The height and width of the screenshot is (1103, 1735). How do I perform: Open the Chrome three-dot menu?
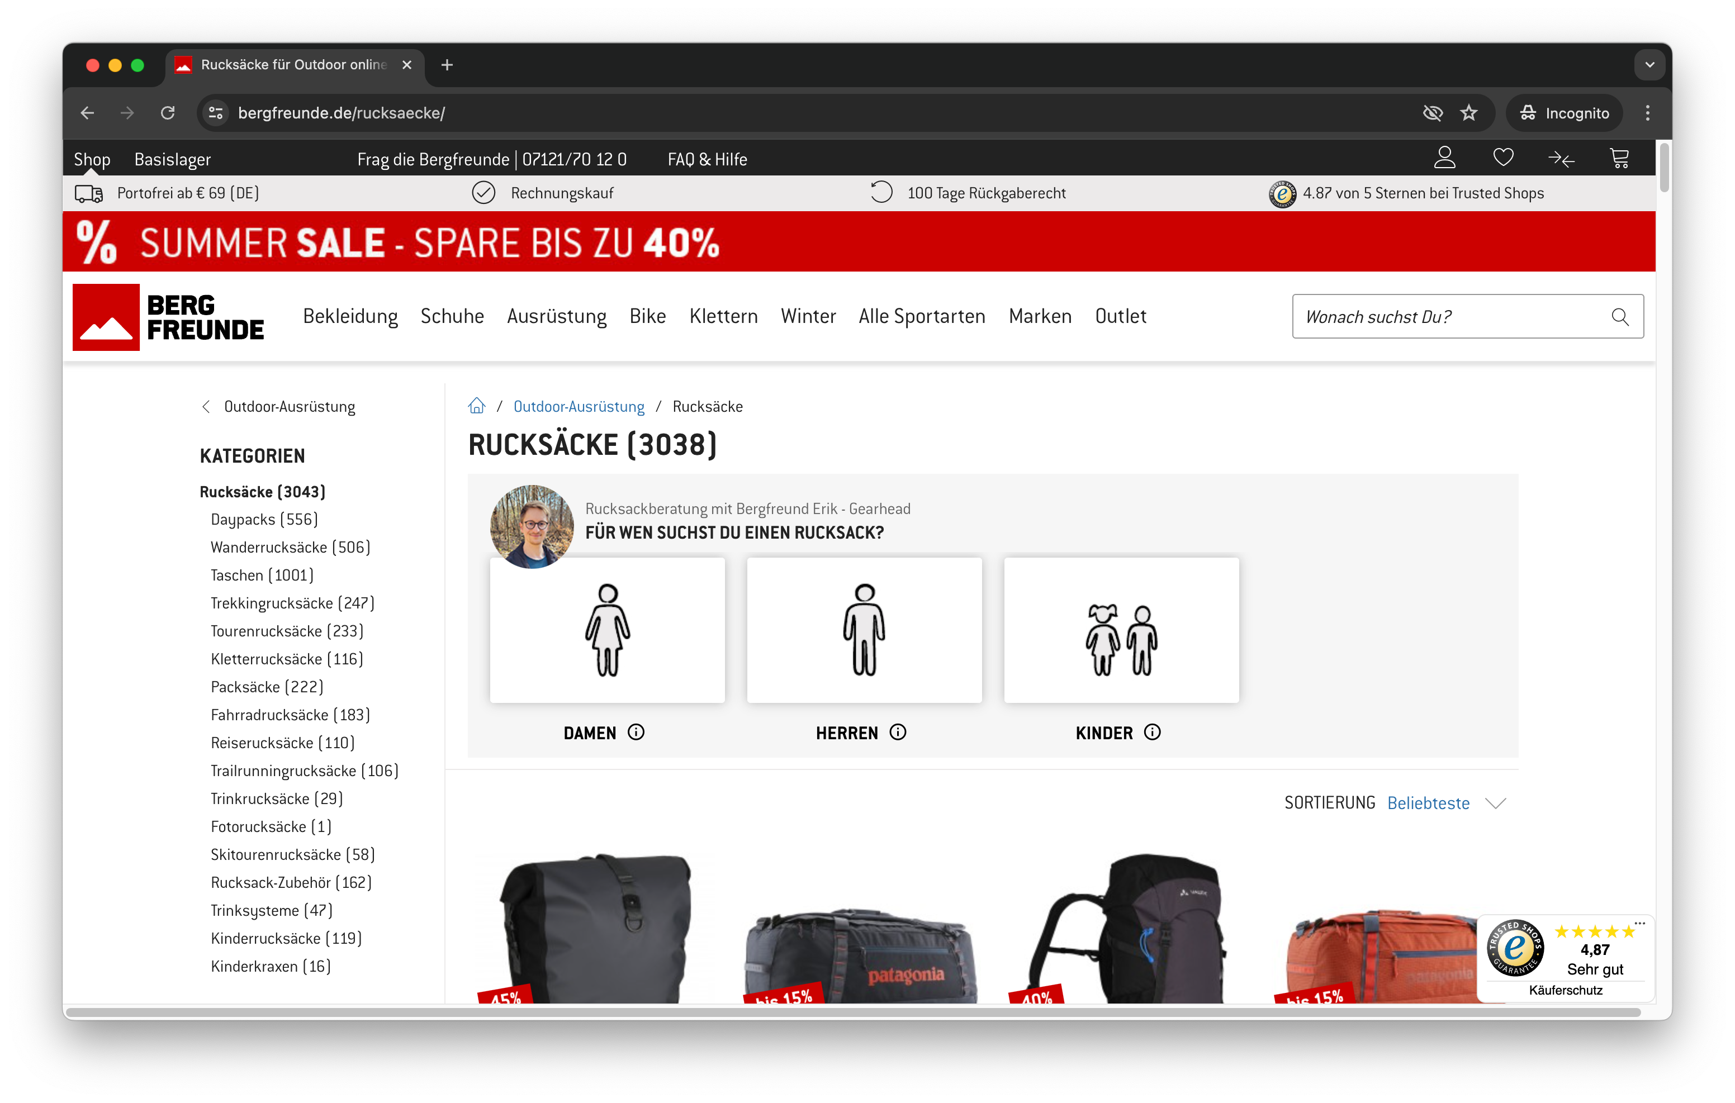click(1648, 112)
